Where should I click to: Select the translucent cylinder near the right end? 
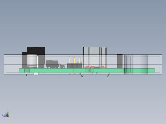pos(136,64)
